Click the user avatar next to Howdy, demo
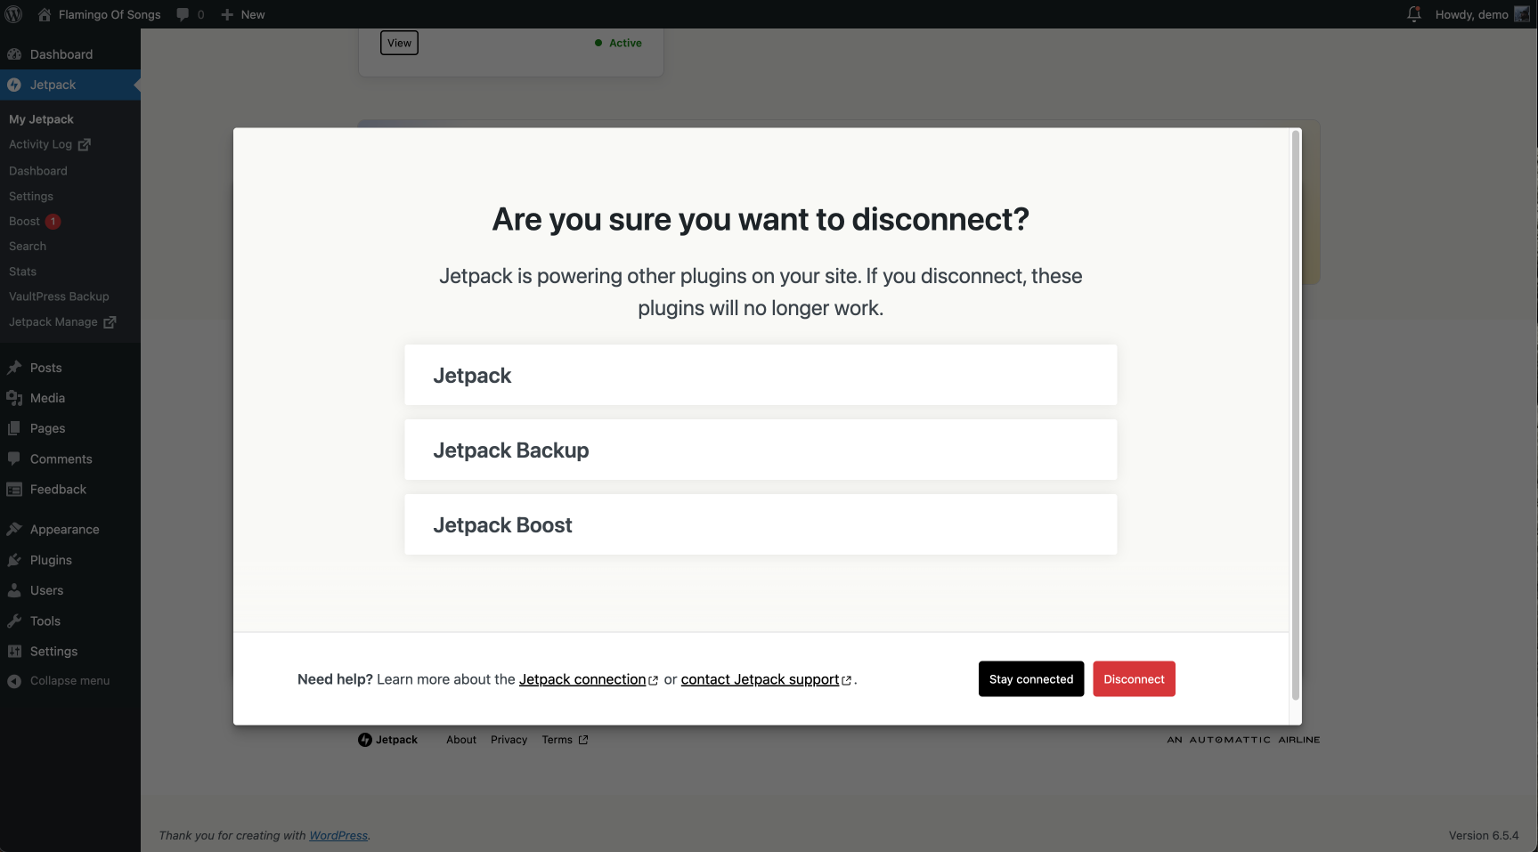This screenshot has width=1538, height=852. [x=1522, y=14]
